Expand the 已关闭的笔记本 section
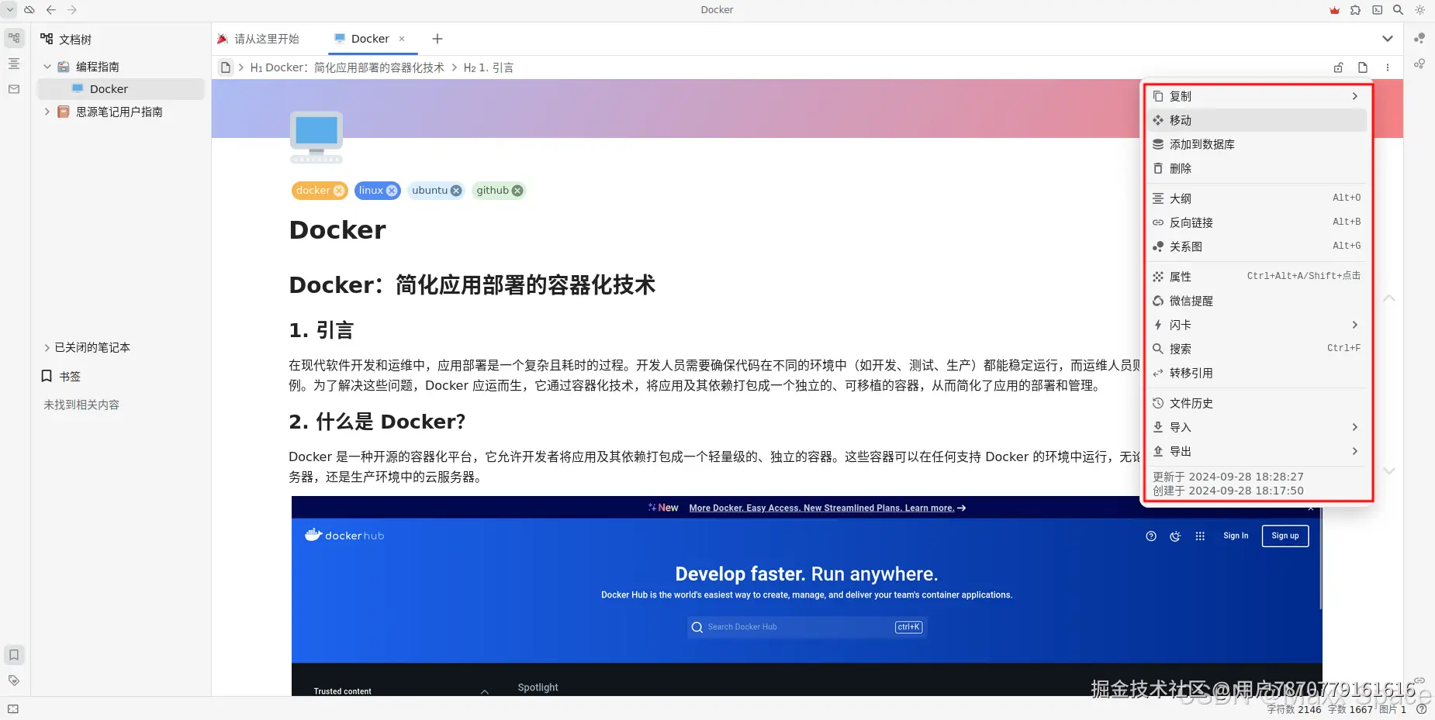Image resolution: width=1435 pixels, height=720 pixels. (x=47, y=348)
